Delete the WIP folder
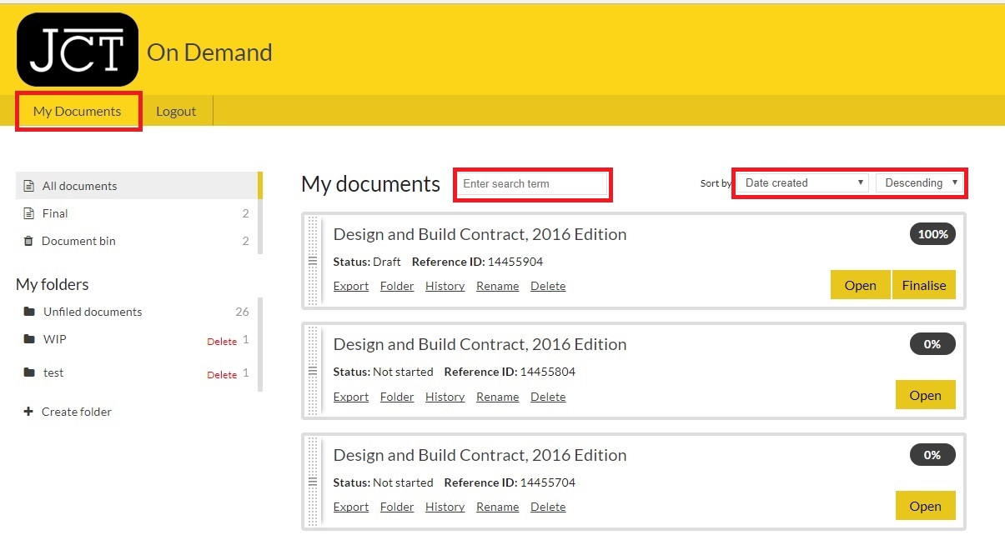 (222, 342)
